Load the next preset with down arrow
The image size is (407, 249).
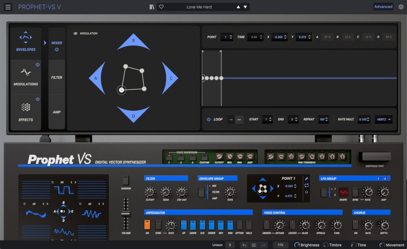(246, 7)
